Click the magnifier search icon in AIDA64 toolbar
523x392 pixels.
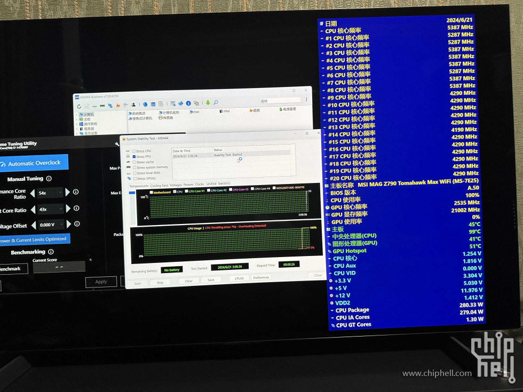[x=216, y=102]
